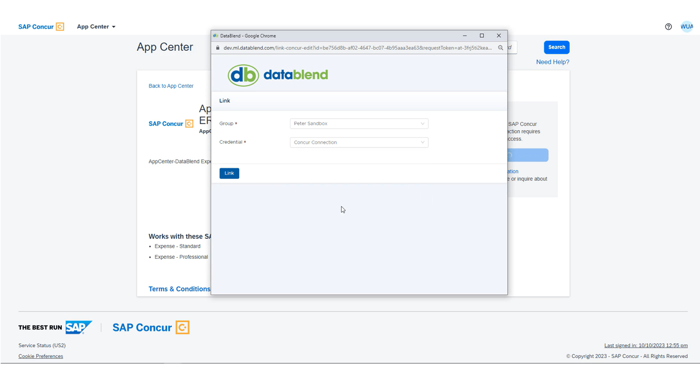Open the Credential dropdown showing Concur Connection

[x=359, y=142]
